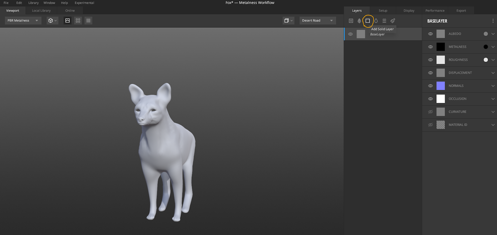
Task: Switch to the Export tab
Action: pyautogui.click(x=461, y=11)
